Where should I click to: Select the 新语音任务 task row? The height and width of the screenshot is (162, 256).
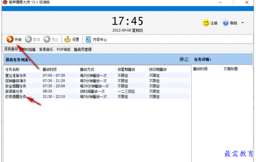coord(14,91)
